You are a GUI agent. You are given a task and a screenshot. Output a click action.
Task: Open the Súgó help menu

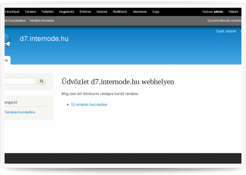coord(156,12)
